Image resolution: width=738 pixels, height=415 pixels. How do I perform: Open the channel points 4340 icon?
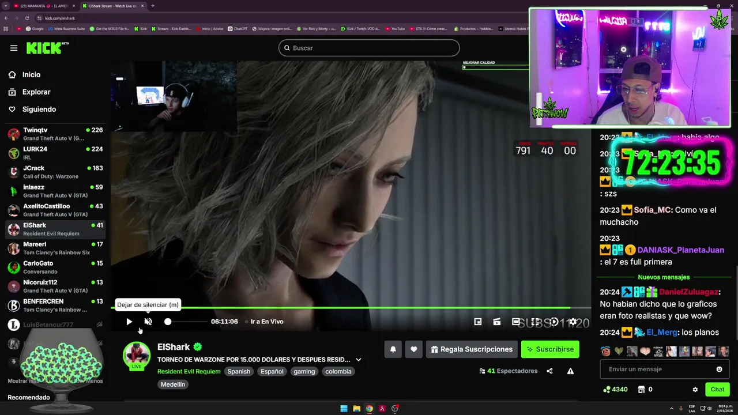(615, 390)
